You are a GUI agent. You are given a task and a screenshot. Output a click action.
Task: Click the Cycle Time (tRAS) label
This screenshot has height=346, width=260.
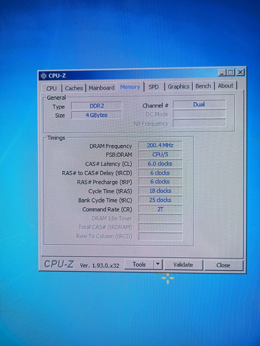click(110, 191)
